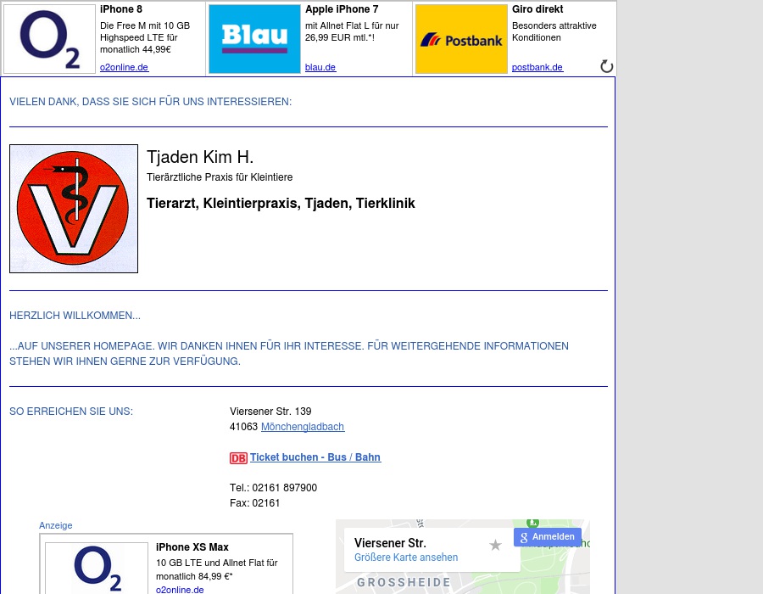Click the Blau logo advertisement
This screenshot has width=763, height=594.
(x=254, y=39)
